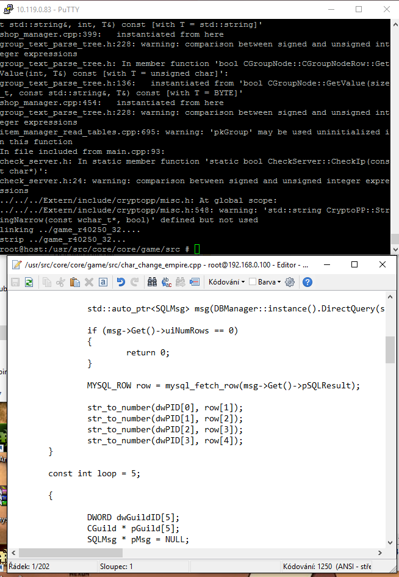Viewport: 399px width, 577px height.
Task: Click 'str_to_number(dwPID[0], row[1]);' line
Action: [x=165, y=408]
